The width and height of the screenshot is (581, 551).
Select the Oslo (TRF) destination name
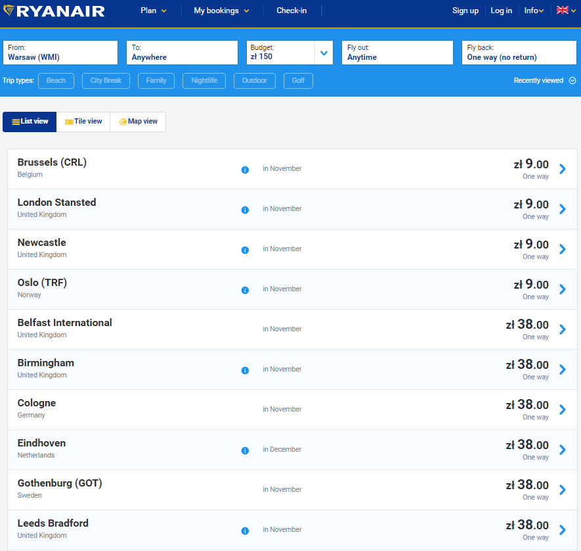click(x=42, y=282)
